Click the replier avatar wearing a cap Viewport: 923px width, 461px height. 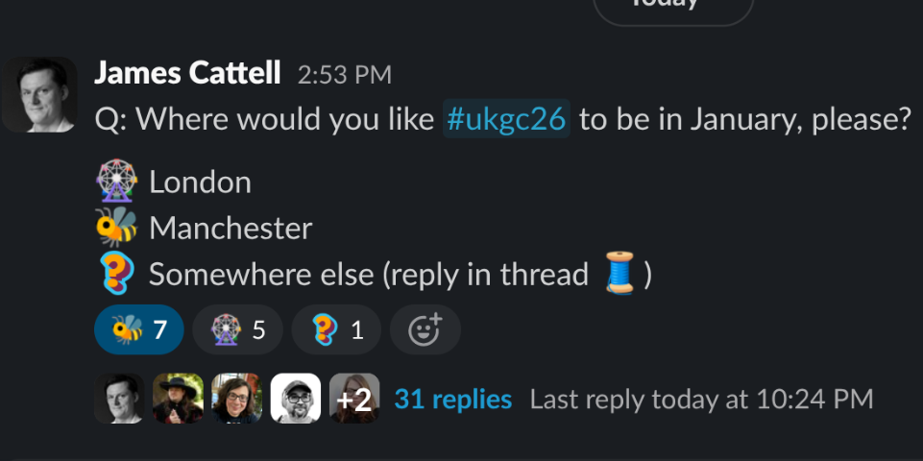(296, 398)
